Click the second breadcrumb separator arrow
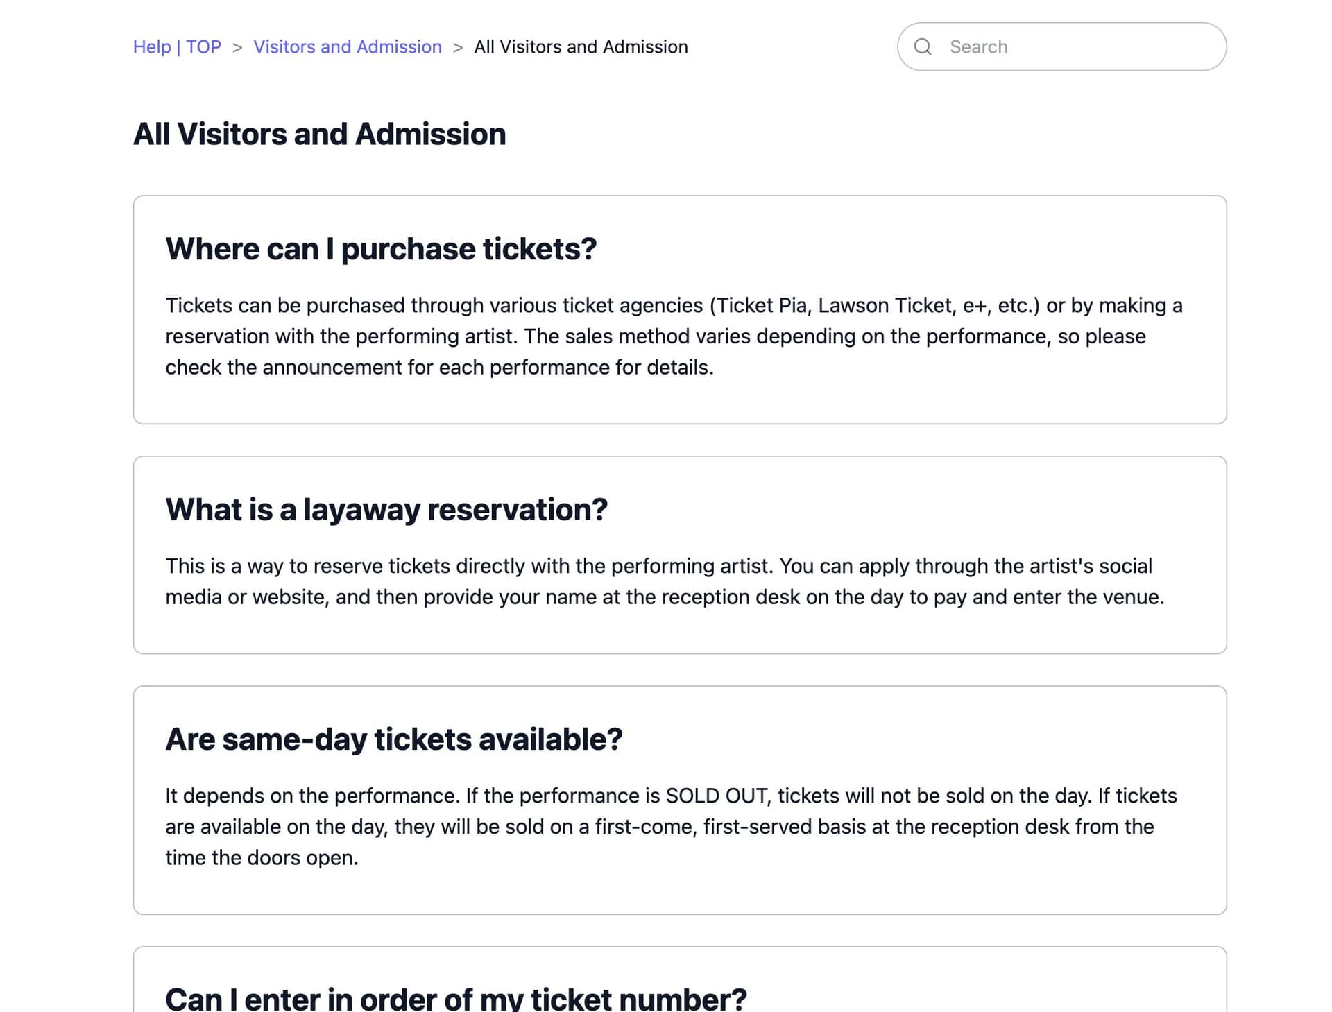Screen dimensions: 1332x1012 458,47
